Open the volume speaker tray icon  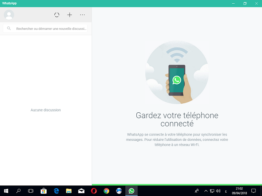(218, 191)
